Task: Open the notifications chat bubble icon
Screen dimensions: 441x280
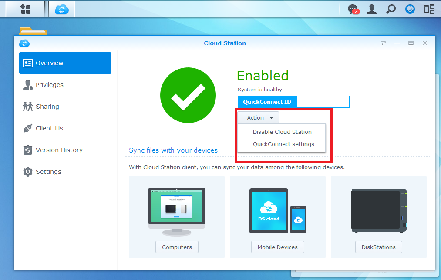Action: coord(353,9)
